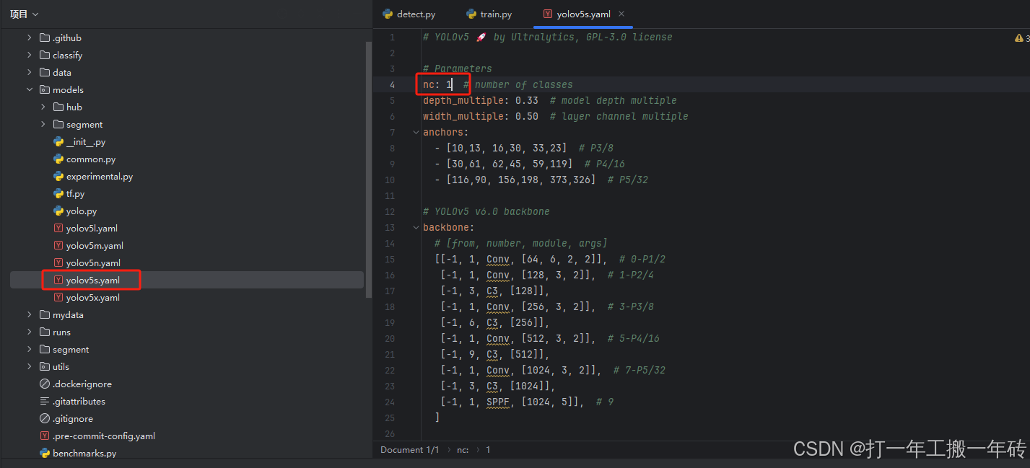The width and height of the screenshot is (1030, 468).
Task: Click the .pre-commit-config.yaml YAML icon
Action: click(45, 436)
